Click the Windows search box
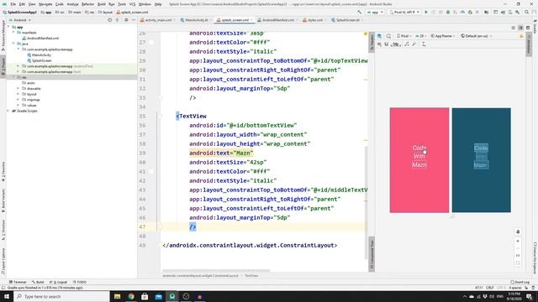This screenshot has width=538, height=302. pos(61,296)
